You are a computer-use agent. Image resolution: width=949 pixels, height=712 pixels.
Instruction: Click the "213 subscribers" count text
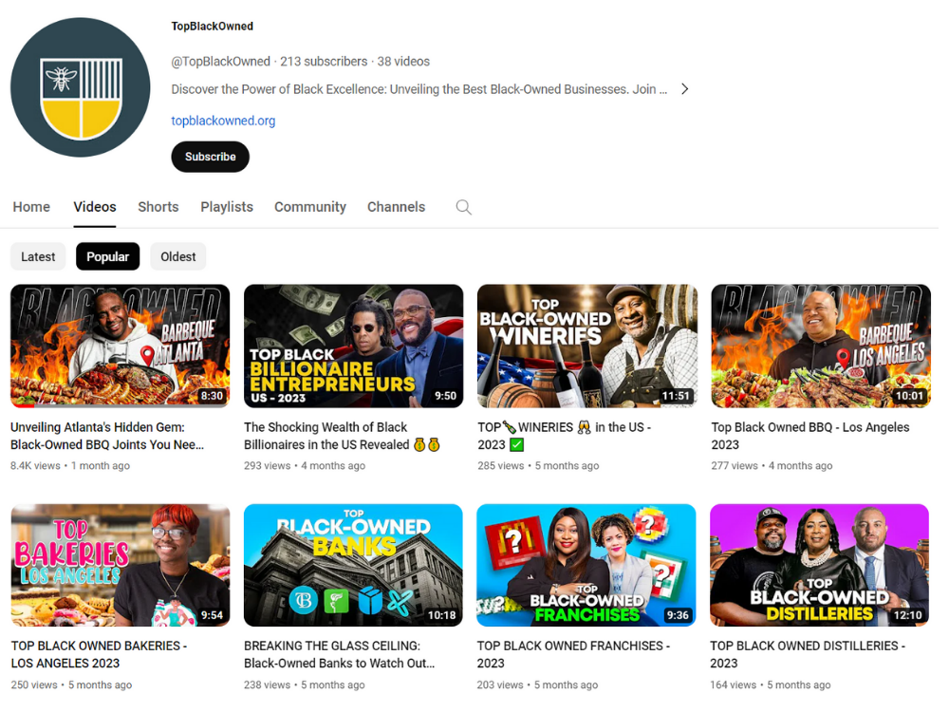tap(324, 61)
